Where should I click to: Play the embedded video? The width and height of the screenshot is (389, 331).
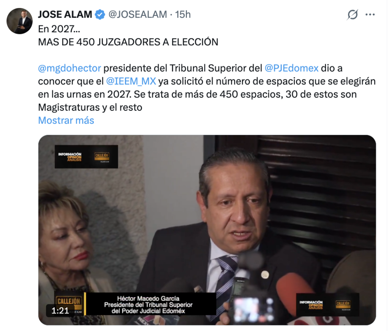coord(207,230)
